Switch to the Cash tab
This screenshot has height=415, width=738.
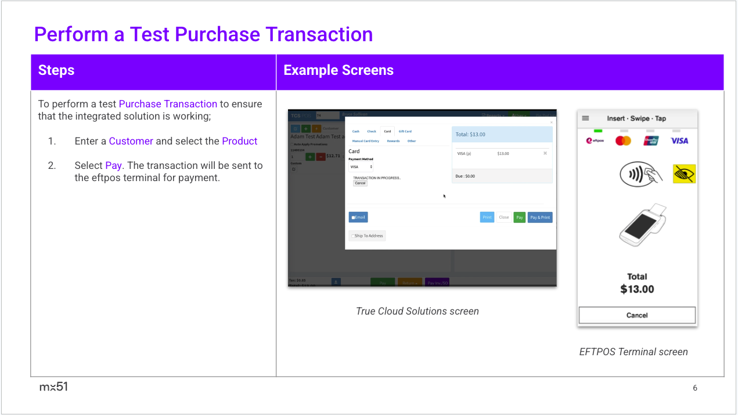pyautogui.click(x=355, y=131)
